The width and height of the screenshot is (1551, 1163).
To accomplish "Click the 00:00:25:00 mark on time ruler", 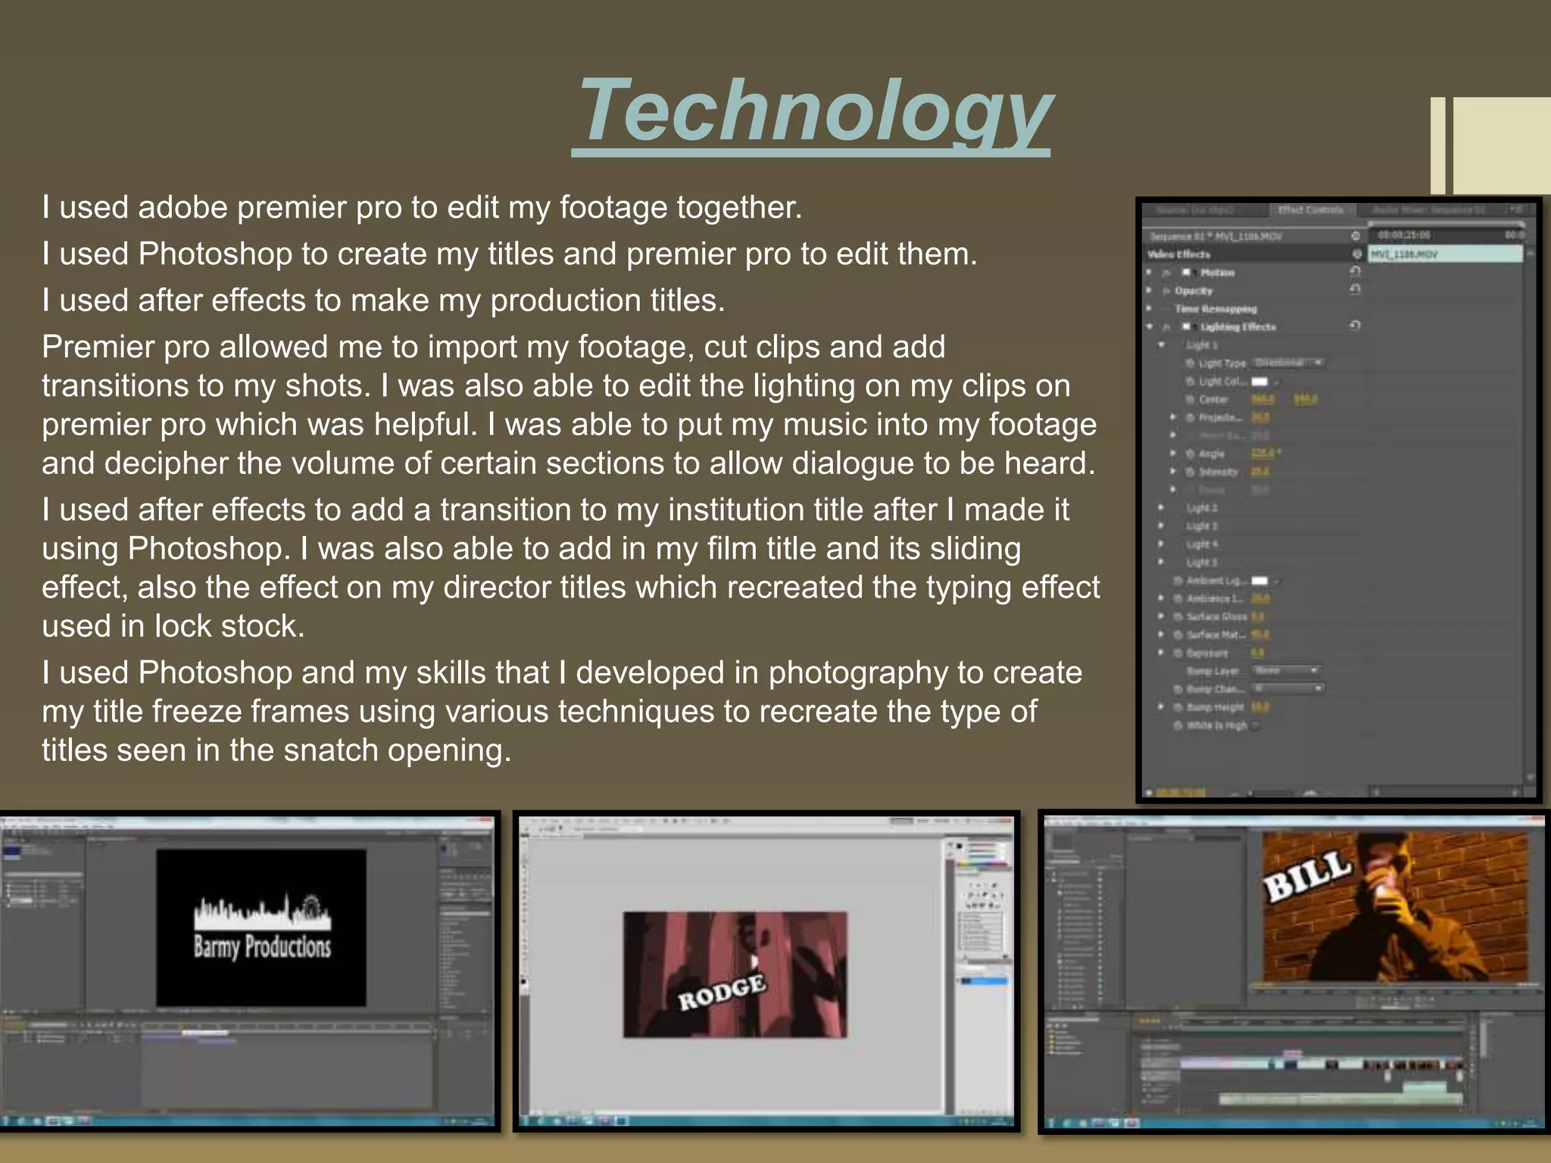I will pos(1404,235).
